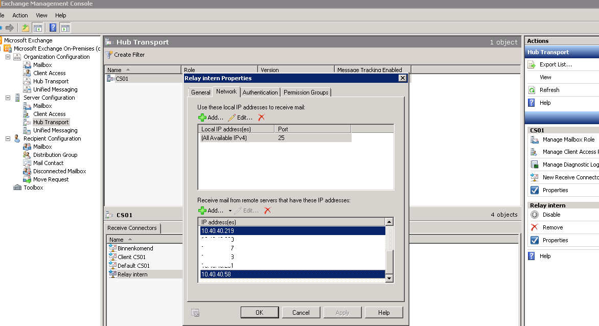Click the Apply button
Screen dimensions: 599x326
(x=342, y=313)
